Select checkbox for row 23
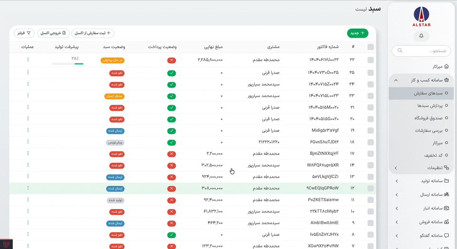This screenshot has height=249, width=457. 370,96
